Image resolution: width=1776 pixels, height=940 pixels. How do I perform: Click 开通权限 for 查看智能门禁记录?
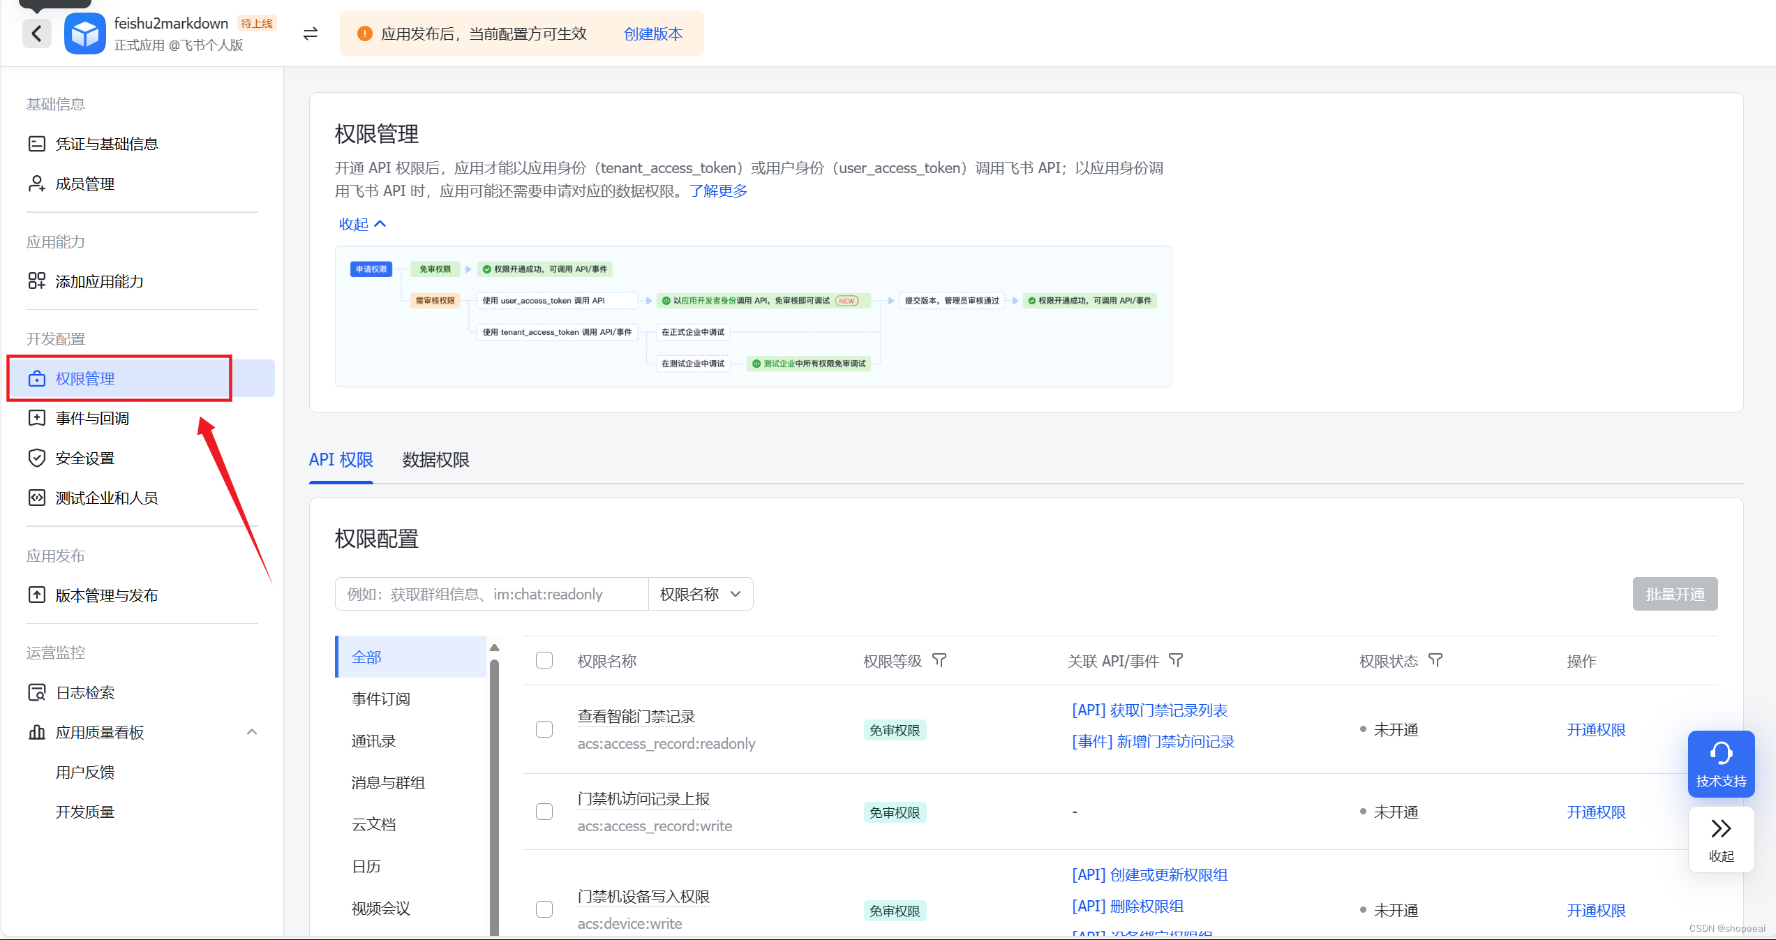pyautogui.click(x=1595, y=730)
